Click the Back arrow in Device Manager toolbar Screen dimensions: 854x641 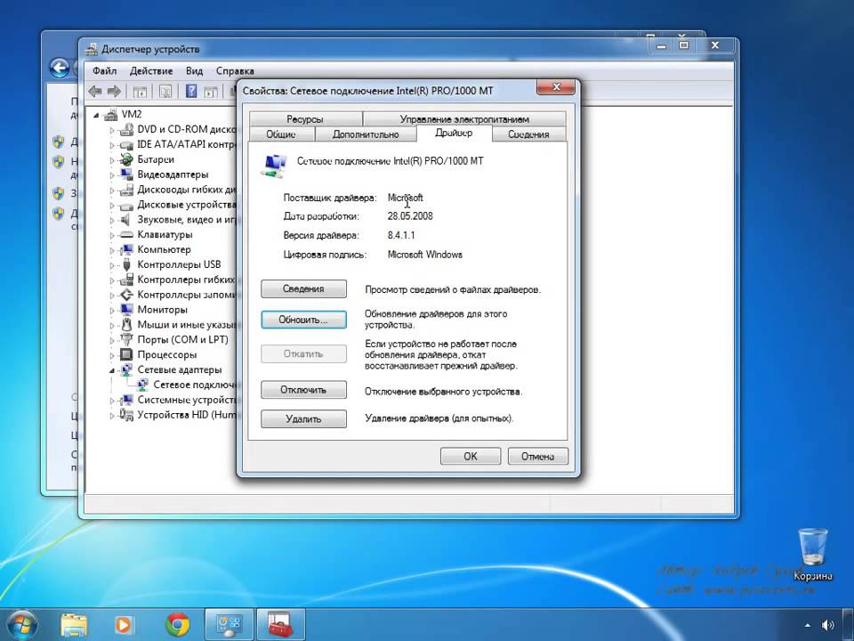95,91
